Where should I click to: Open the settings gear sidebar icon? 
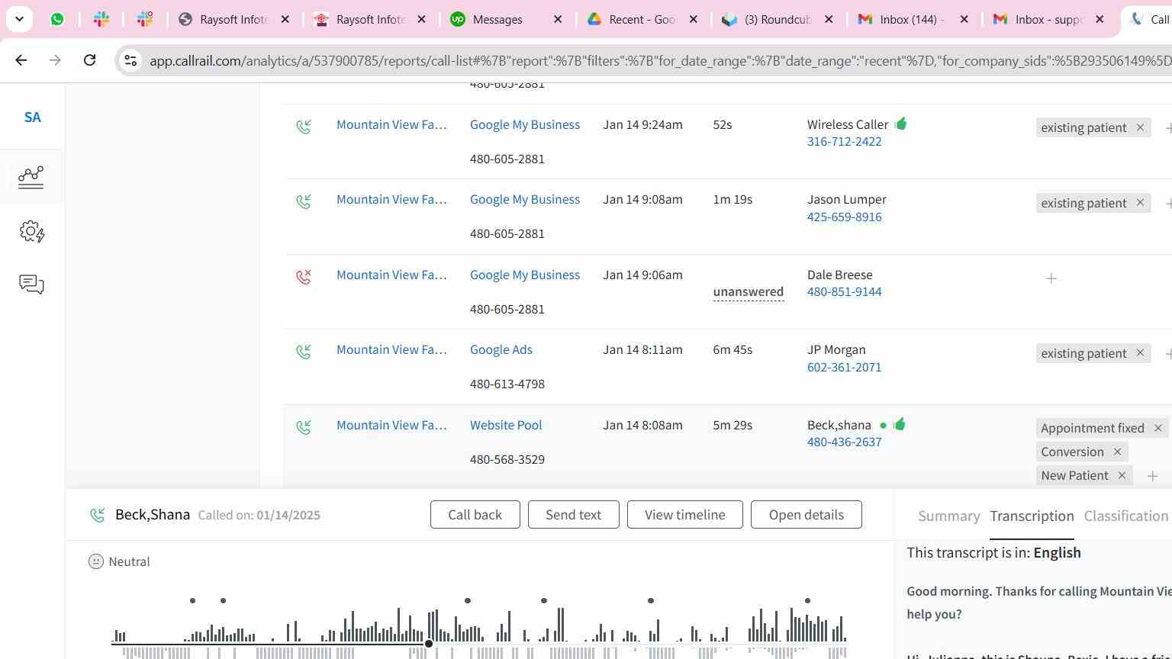31,231
